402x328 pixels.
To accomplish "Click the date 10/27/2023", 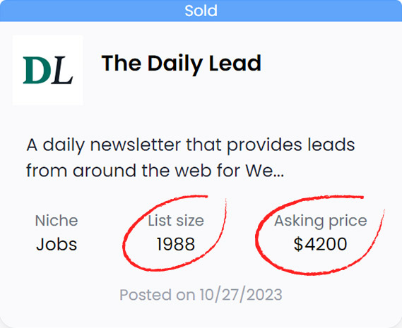I will [241, 295].
